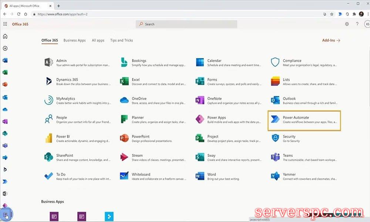This screenshot has width=370, height=222.
Task: Launch the Teams app
Action: tap(275, 157)
